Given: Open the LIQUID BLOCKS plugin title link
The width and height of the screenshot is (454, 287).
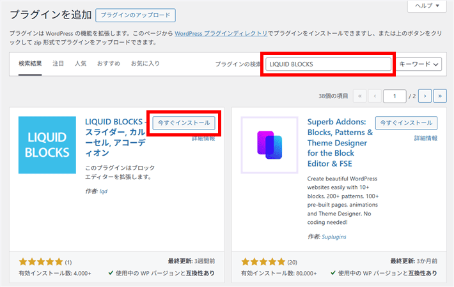Looking at the screenshot, I should (115, 137).
